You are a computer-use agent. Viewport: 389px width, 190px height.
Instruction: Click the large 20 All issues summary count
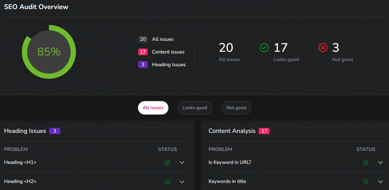(x=226, y=48)
